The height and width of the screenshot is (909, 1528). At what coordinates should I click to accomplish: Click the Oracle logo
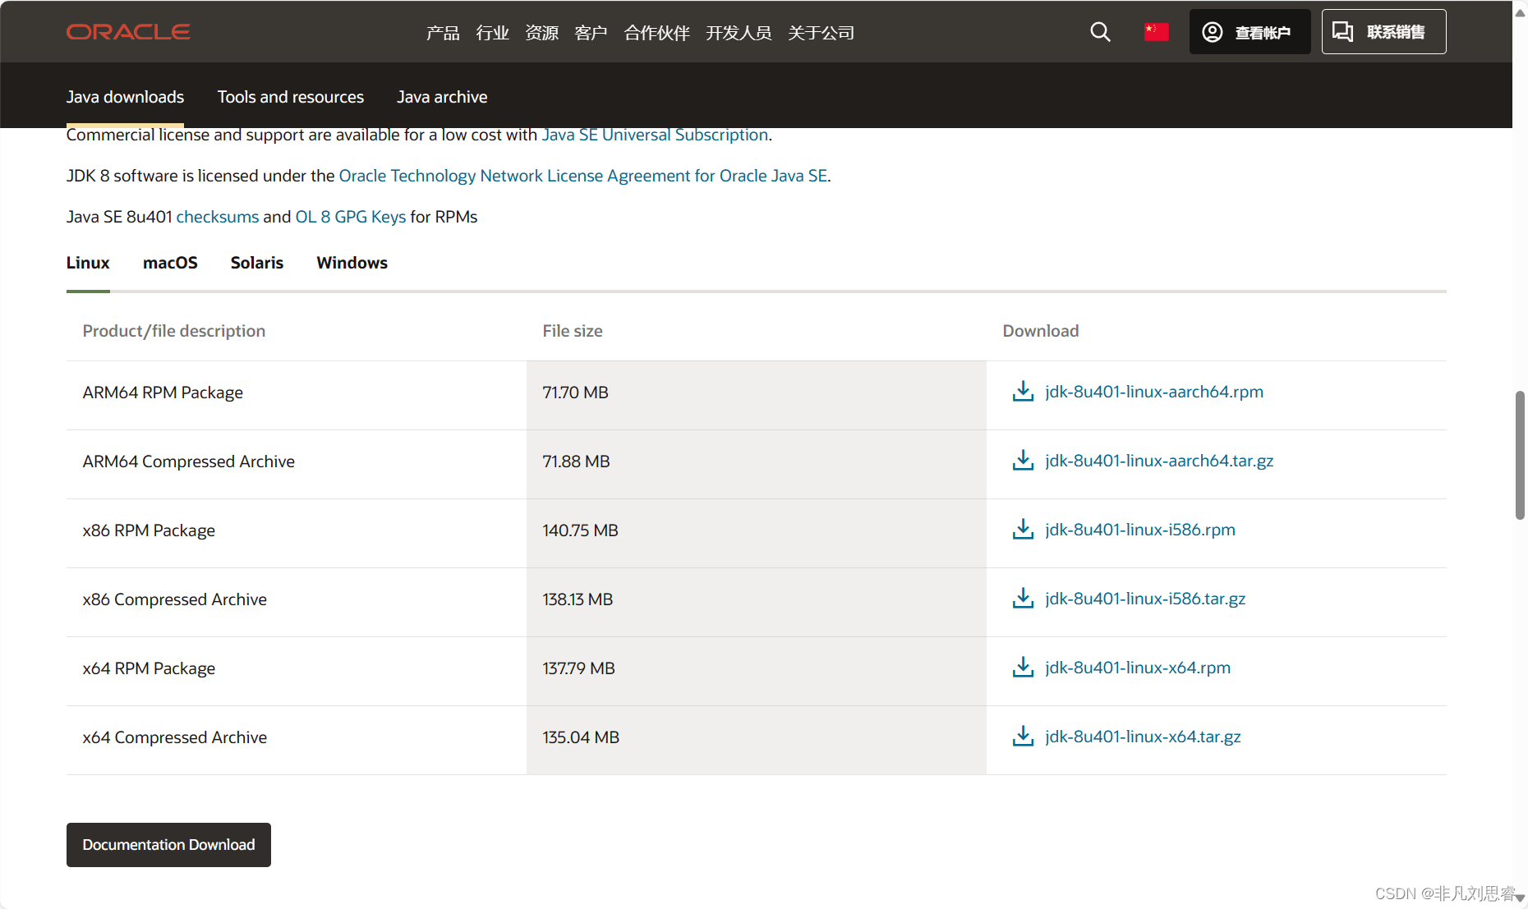128,32
